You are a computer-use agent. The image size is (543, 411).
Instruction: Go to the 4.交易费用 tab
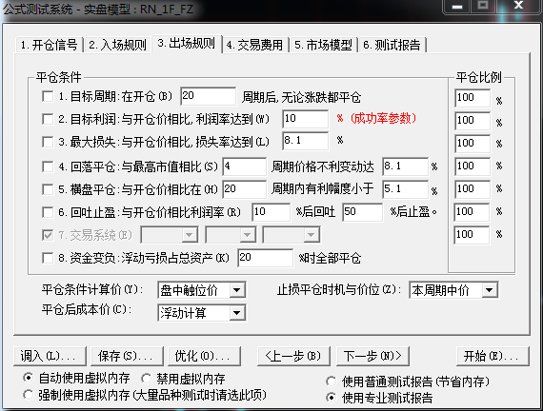click(255, 45)
